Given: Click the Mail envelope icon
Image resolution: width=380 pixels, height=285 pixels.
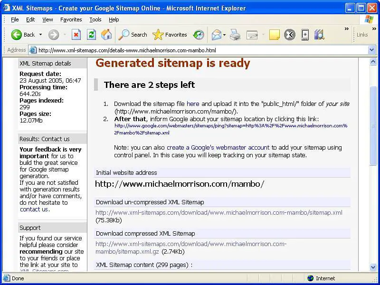Looking at the screenshot, I should point(217,35).
